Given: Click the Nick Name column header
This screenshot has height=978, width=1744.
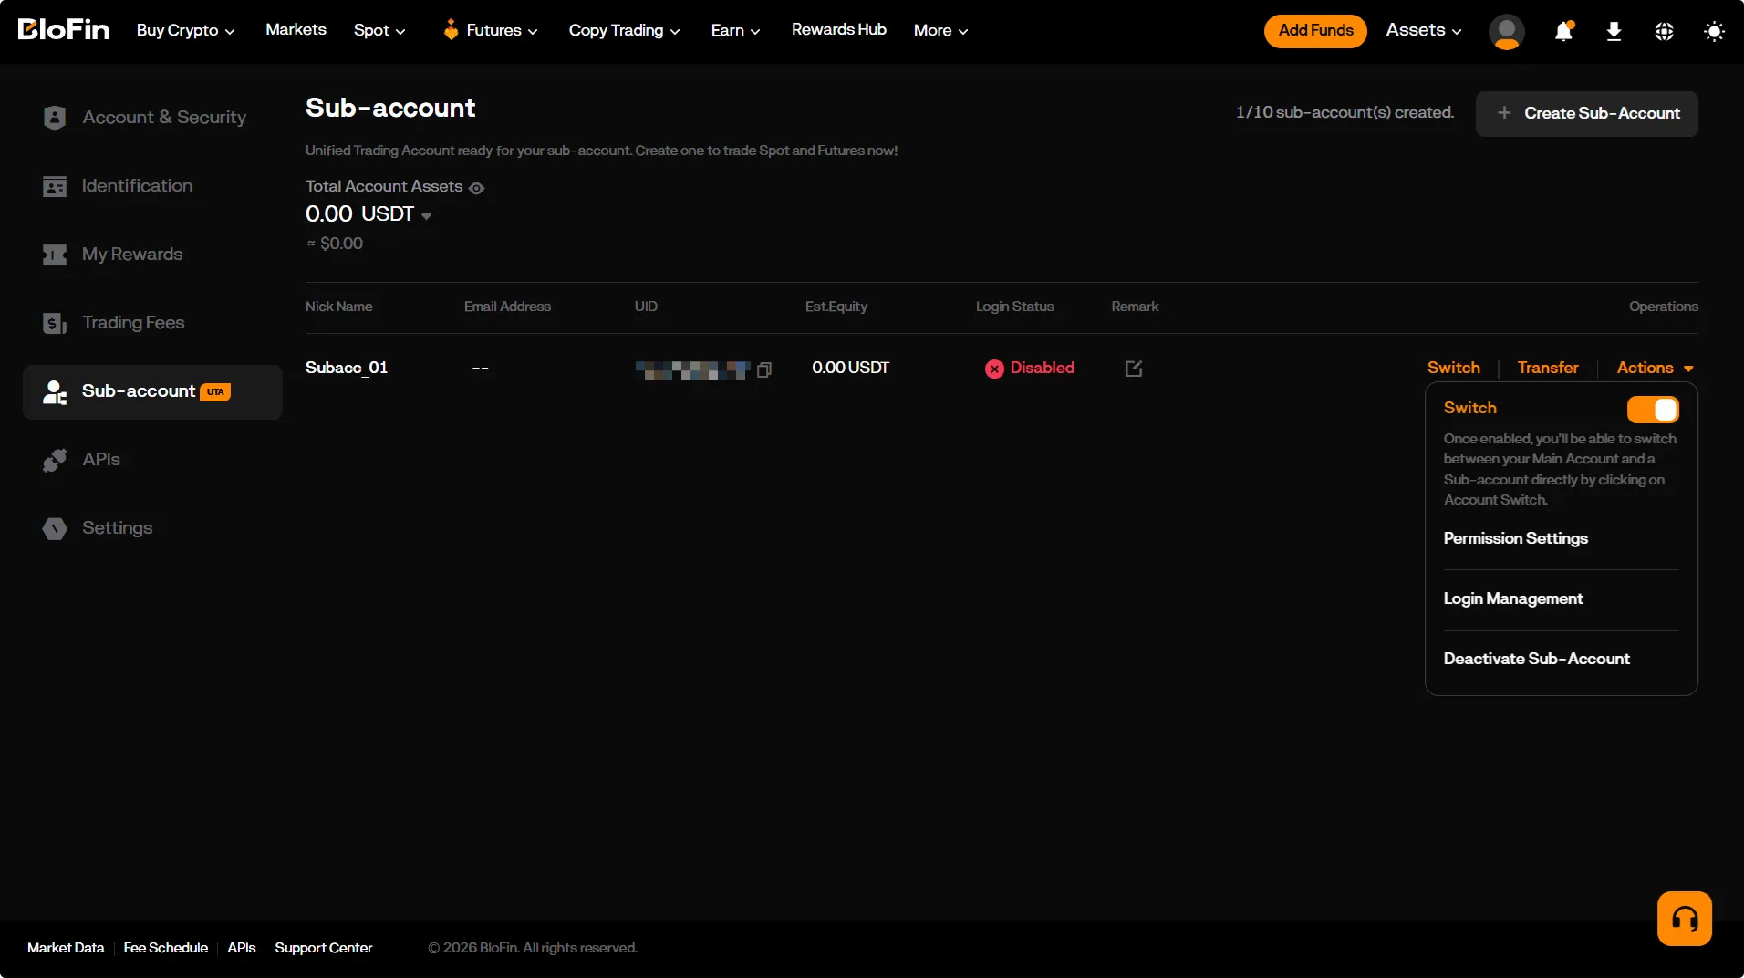Looking at the screenshot, I should click(x=338, y=307).
